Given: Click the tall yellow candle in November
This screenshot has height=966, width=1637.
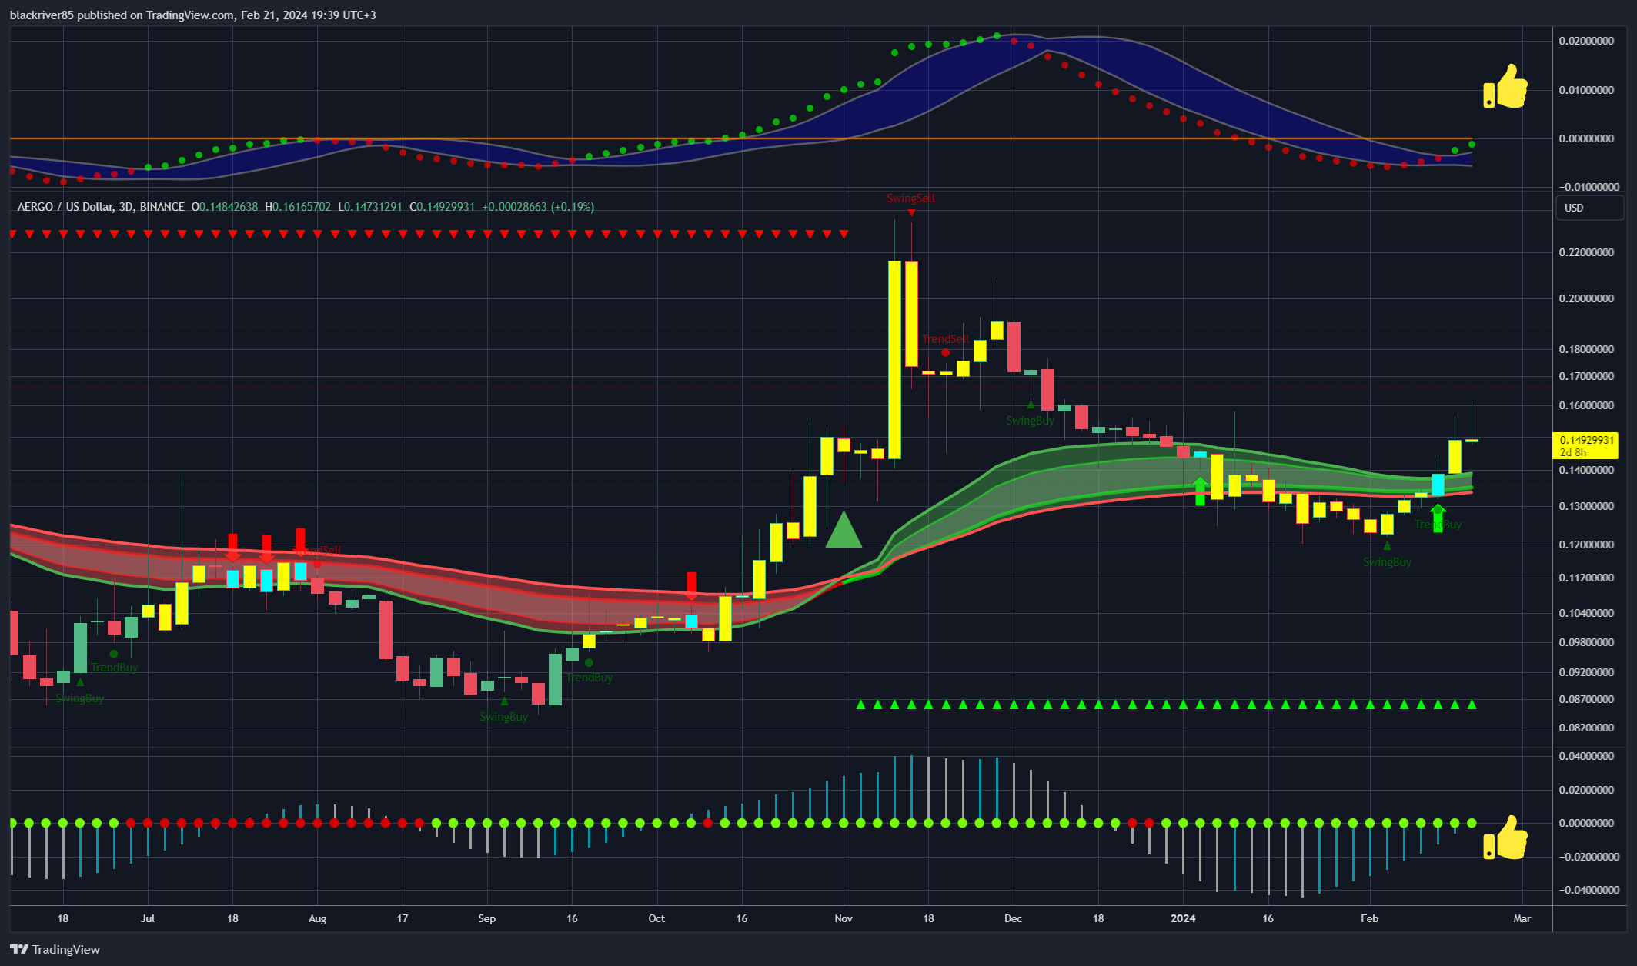Looking at the screenshot, I should click(894, 359).
